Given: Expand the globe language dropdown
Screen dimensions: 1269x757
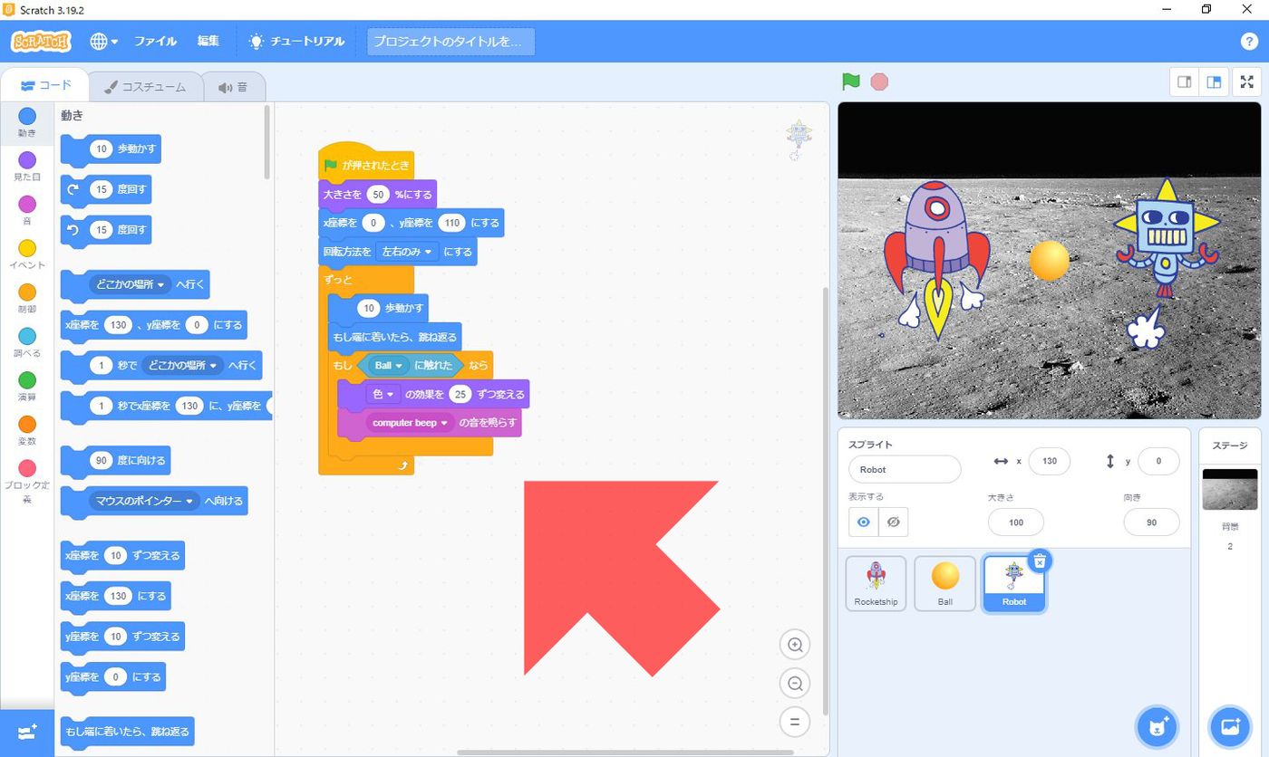Looking at the screenshot, I should click(104, 42).
